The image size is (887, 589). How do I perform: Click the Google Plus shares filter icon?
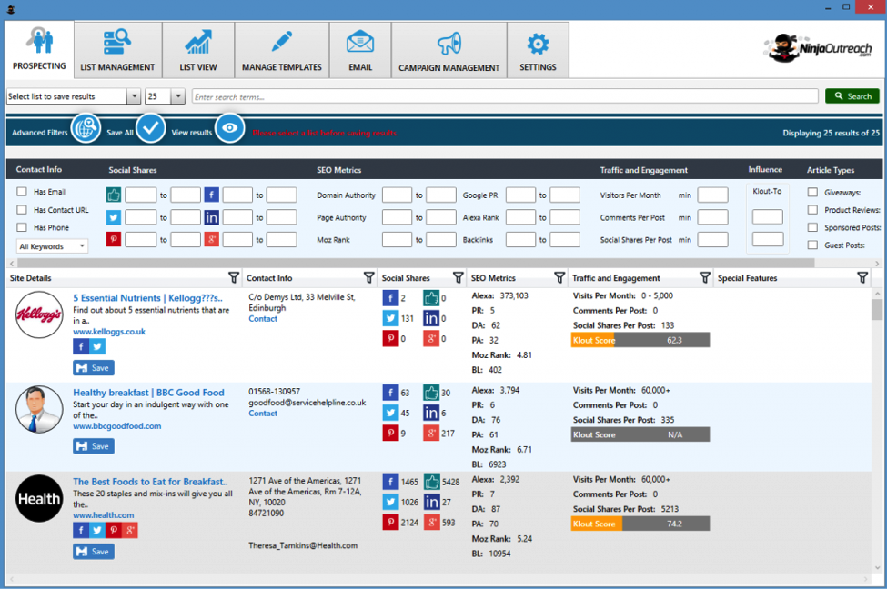click(x=212, y=239)
